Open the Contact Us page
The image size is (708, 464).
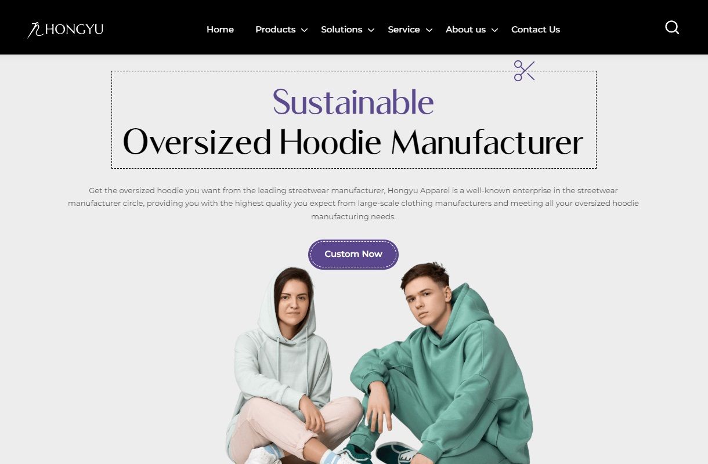[536, 30]
